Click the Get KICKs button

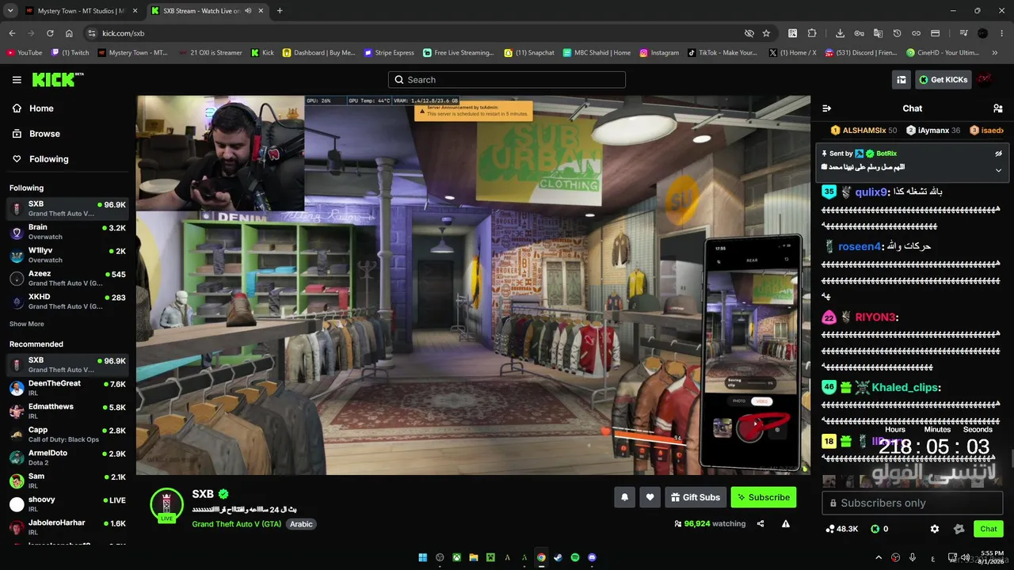[943, 79]
